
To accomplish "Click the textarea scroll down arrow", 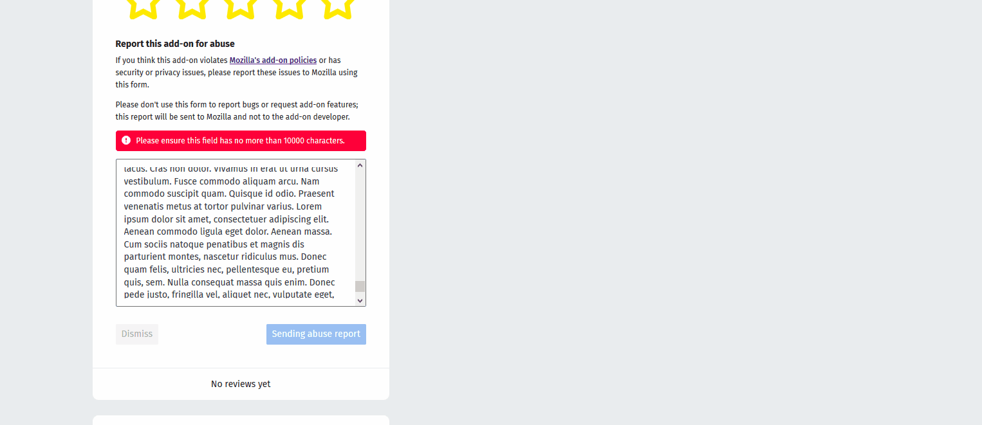I will click(360, 300).
